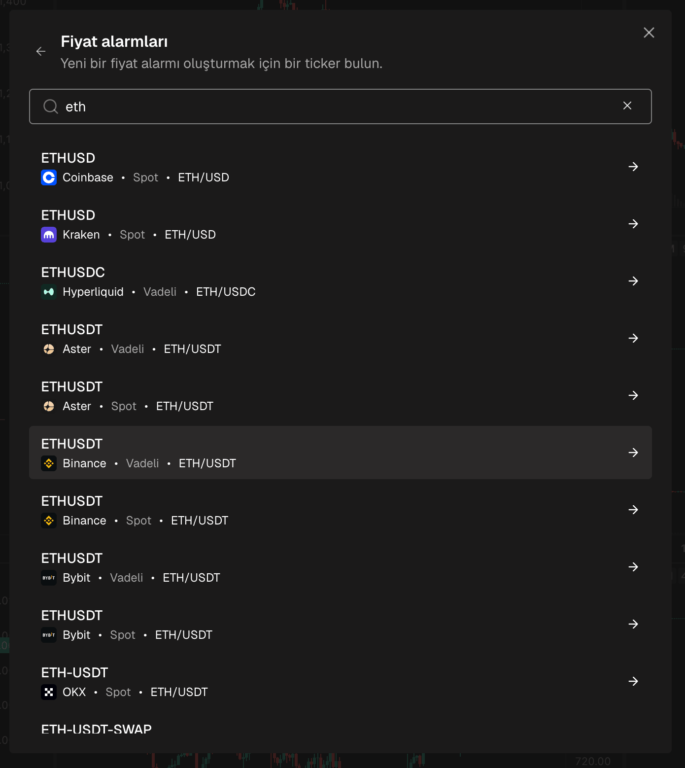
Task: Open Binance Spot ETHUSDT row arrow
Action: pyautogui.click(x=634, y=510)
